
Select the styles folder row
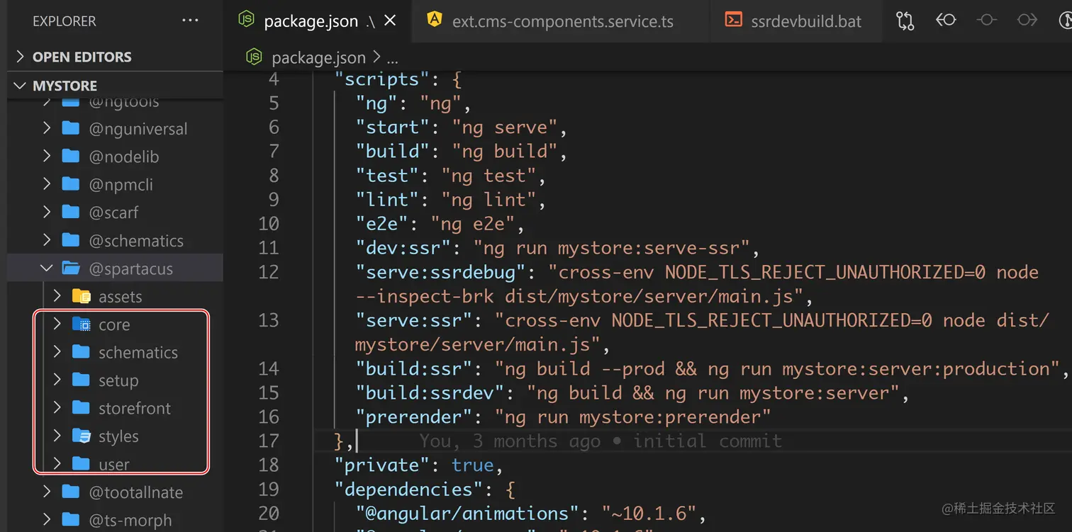click(115, 436)
